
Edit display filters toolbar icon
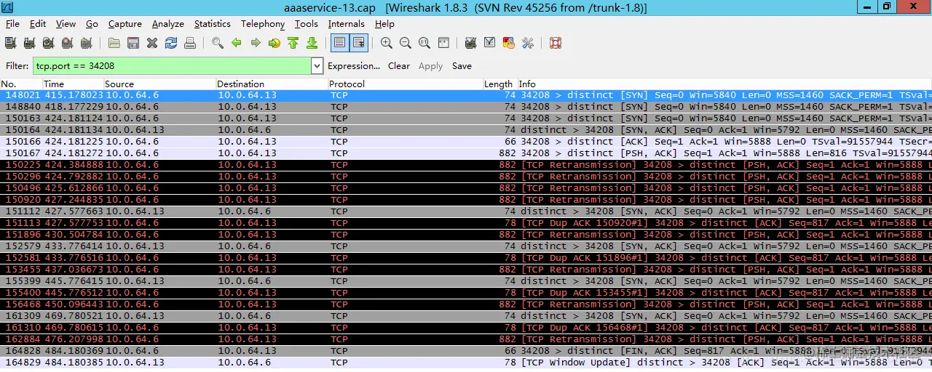pyautogui.click(x=490, y=43)
